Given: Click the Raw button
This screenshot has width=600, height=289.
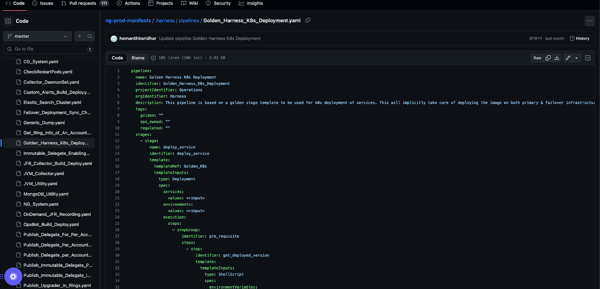Looking at the screenshot, I should click(x=537, y=58).
